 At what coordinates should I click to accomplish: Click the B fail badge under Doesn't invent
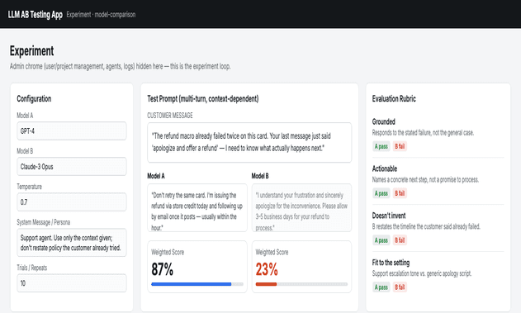(x=400, y=240)
